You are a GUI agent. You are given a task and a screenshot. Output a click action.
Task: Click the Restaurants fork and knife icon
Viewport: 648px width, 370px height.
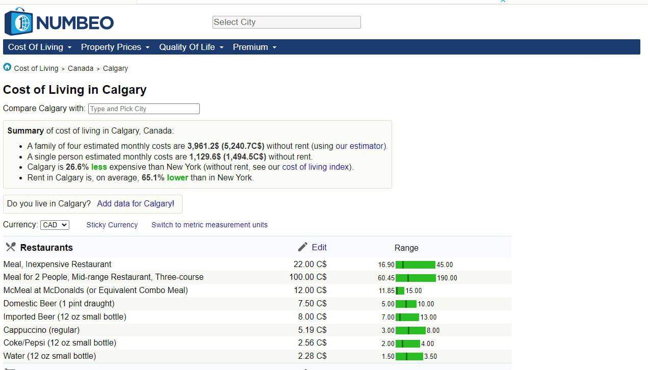point(11,247)
